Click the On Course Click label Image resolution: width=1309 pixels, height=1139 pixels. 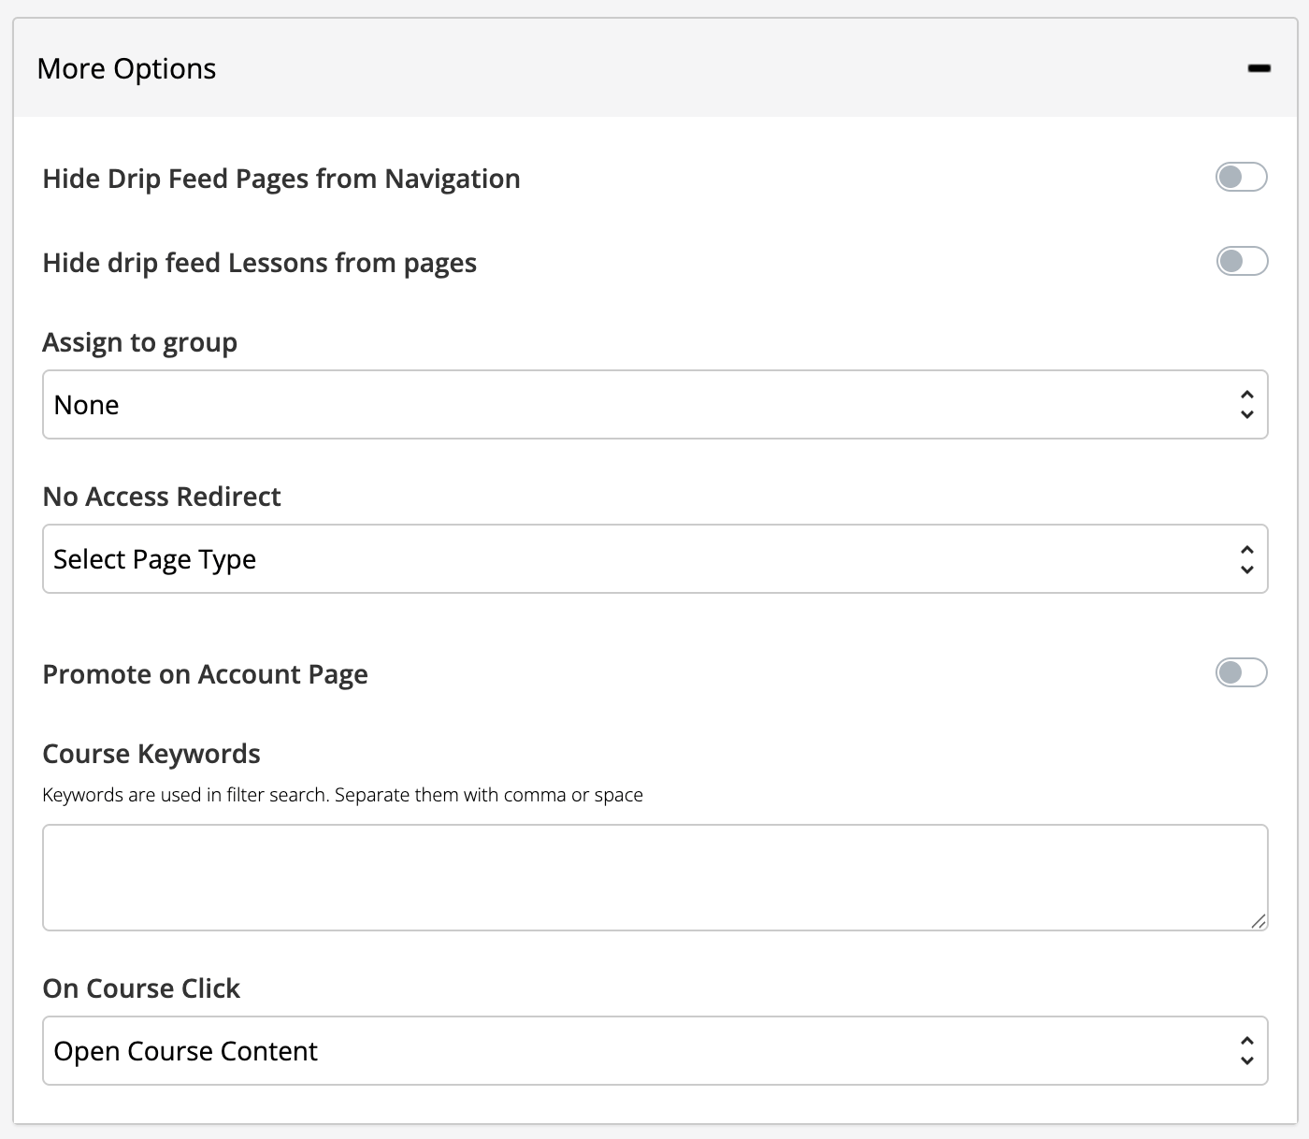point(141,988)
